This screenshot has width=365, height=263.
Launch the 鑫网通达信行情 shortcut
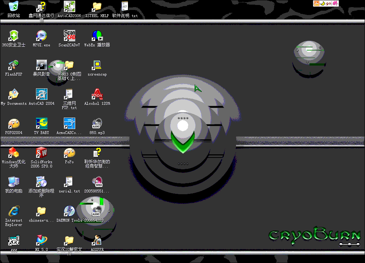[x=41, y=7]
